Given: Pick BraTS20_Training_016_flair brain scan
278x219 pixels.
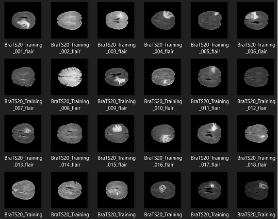Looking at the screenshot, I should click(162, 134).
